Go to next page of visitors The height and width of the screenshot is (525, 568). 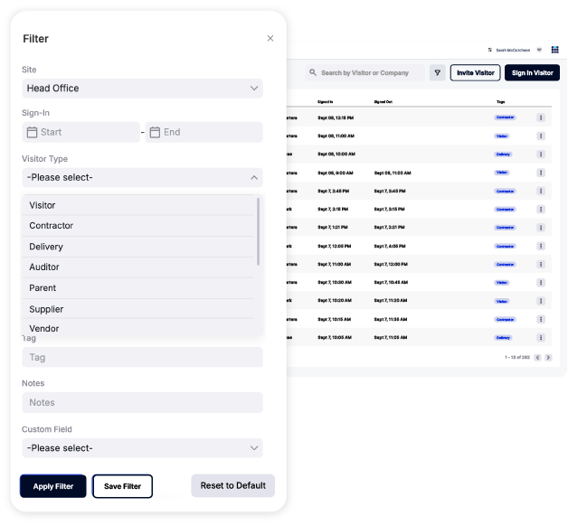click(548, 358)
